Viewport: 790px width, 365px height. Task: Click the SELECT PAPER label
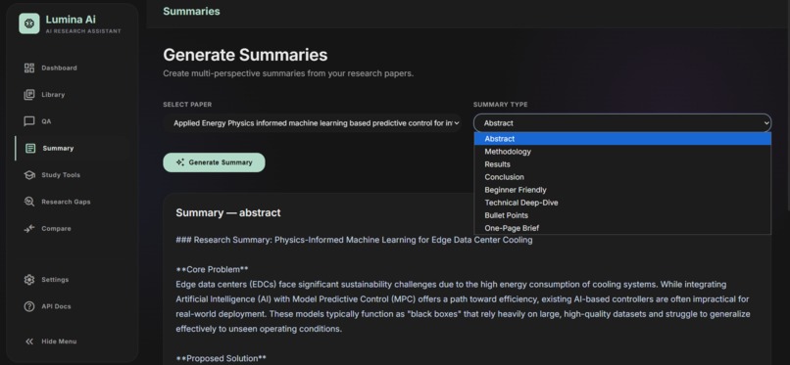(x=187, y=105)
